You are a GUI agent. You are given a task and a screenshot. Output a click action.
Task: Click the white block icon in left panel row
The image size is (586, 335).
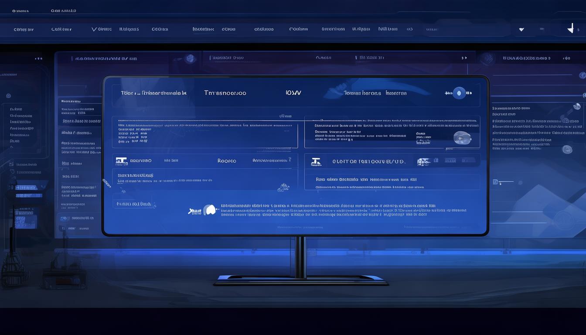click(121, 161)
